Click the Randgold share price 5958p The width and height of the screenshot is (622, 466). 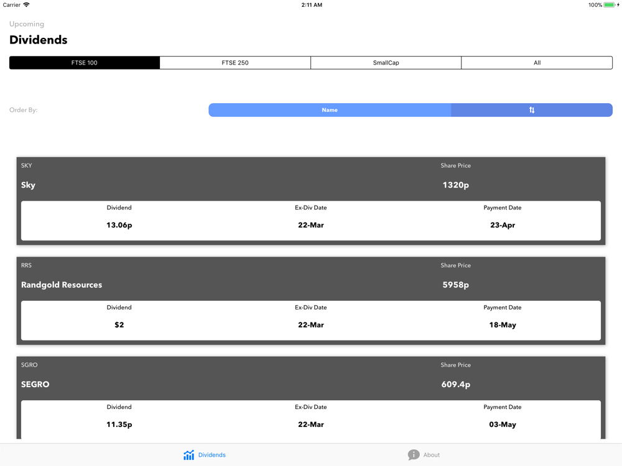click(456, 285)
